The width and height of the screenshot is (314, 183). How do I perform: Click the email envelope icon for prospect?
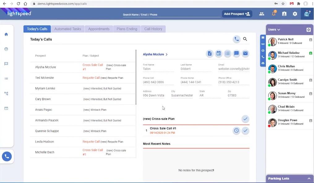[245, 53]
